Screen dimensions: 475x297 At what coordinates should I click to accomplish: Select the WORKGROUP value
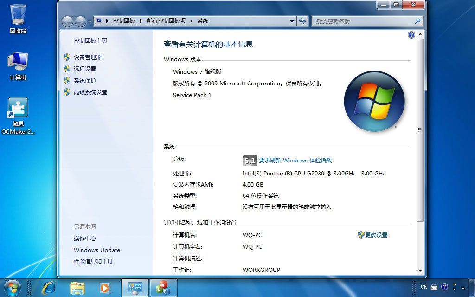coord(262,270)
